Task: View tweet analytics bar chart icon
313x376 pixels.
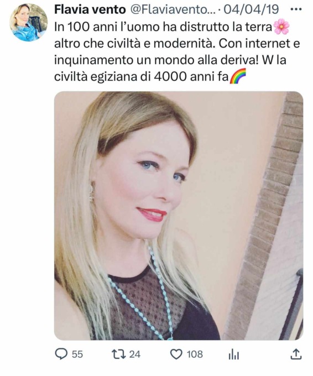Action: 234,354
